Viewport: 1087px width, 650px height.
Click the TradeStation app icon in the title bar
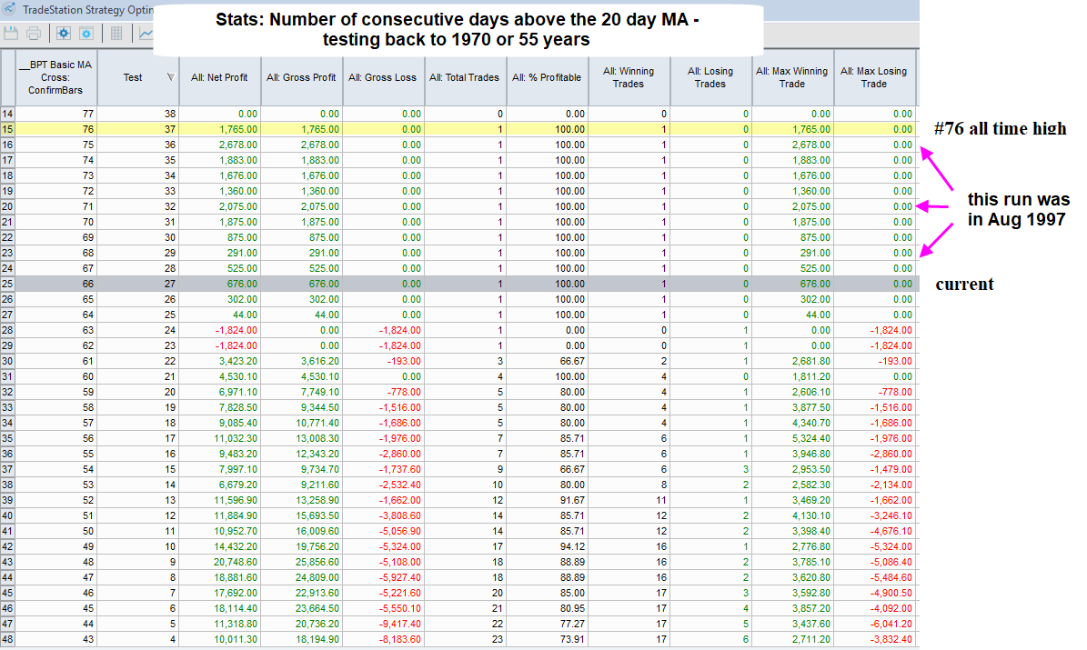[9, 9]
